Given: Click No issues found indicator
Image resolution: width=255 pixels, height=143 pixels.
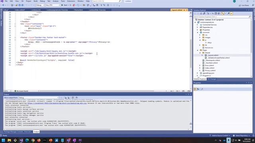Looking at the screenshot, I should click(x=21, y=91).
